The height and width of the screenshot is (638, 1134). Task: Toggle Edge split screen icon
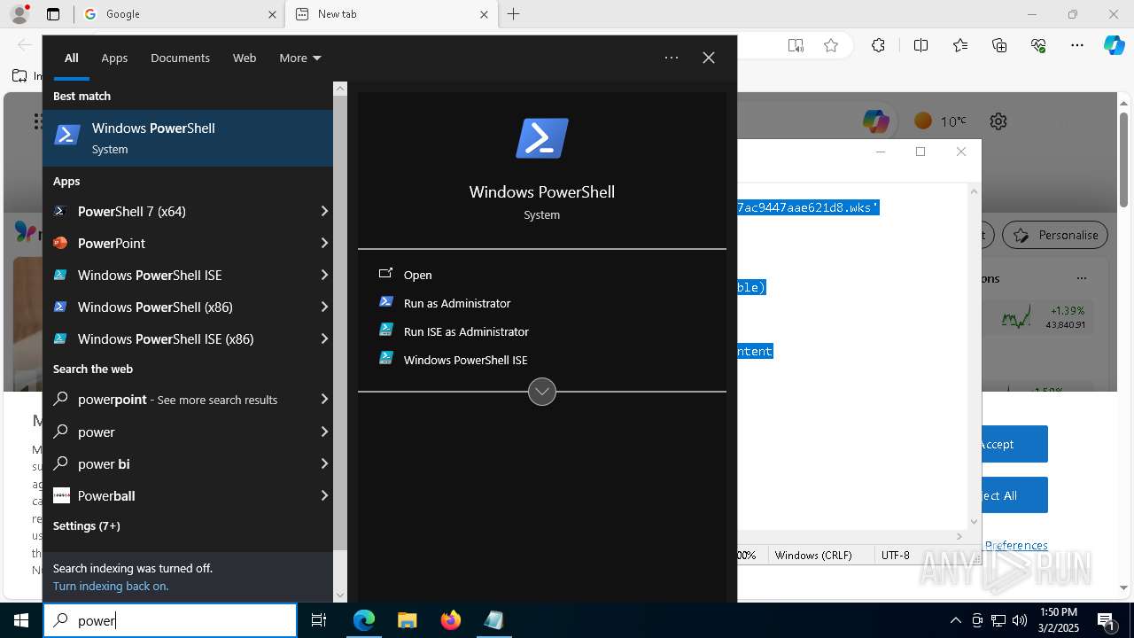[x=920, y=46]
